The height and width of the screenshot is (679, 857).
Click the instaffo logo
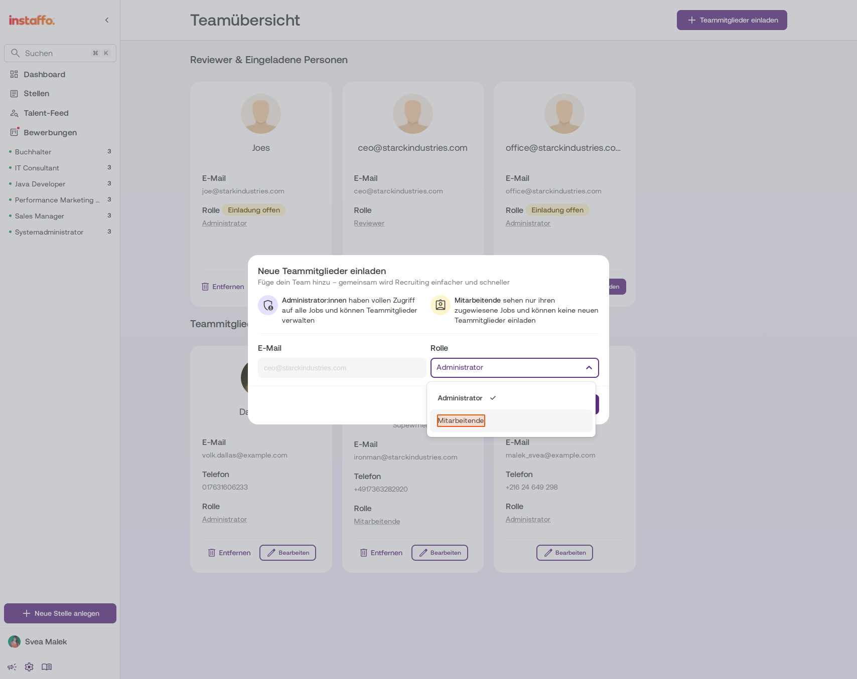tap(32, 20)
